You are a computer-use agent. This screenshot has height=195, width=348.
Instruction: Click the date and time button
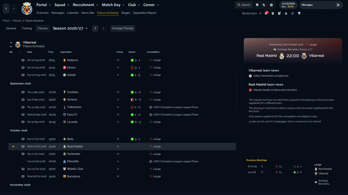pyautogui.click(x=288, y=5)
